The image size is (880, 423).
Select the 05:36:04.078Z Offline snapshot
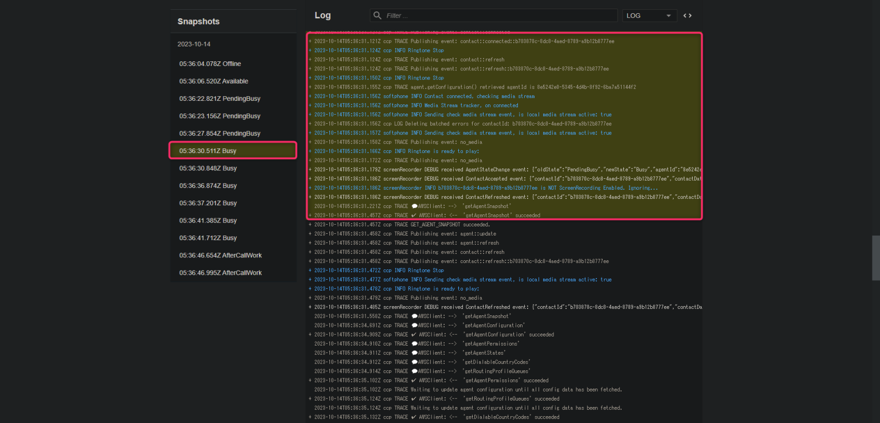pos(210,64)
